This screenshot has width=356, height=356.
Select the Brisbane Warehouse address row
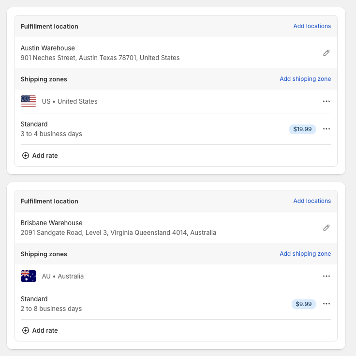176,228
